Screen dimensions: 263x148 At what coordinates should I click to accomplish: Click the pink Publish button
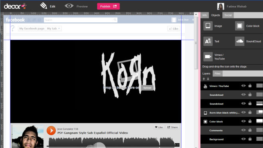[108, 6]
